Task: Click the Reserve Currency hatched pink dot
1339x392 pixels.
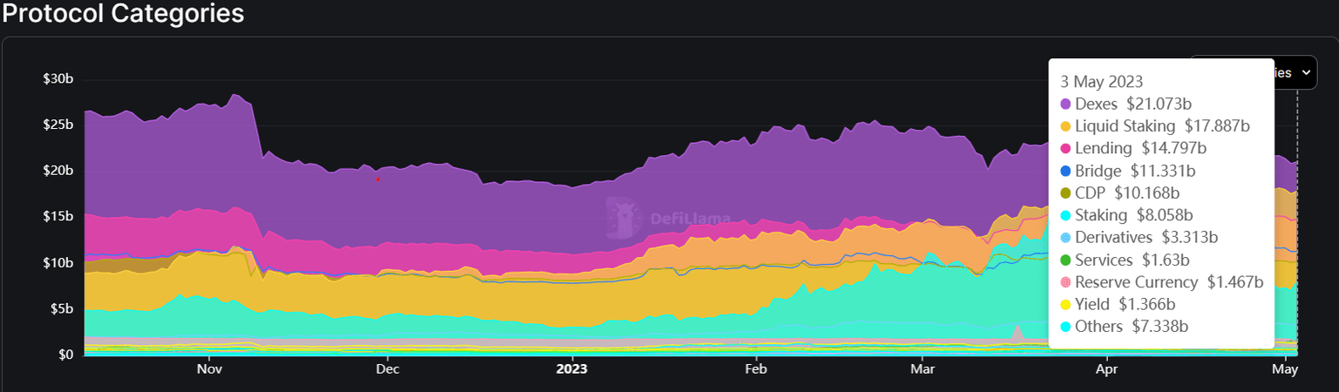Action: pyautogui.click(x=1066, y=282)
